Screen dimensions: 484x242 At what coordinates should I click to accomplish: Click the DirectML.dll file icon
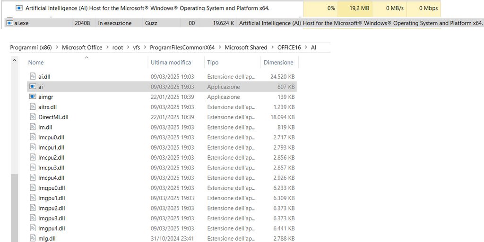pyautogui.click(x=33, y=117)
